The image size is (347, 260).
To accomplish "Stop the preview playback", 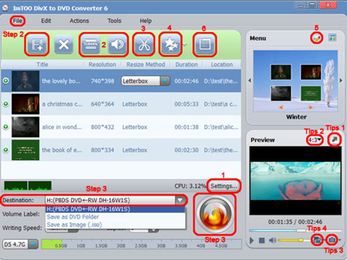I will pos(262,240).
